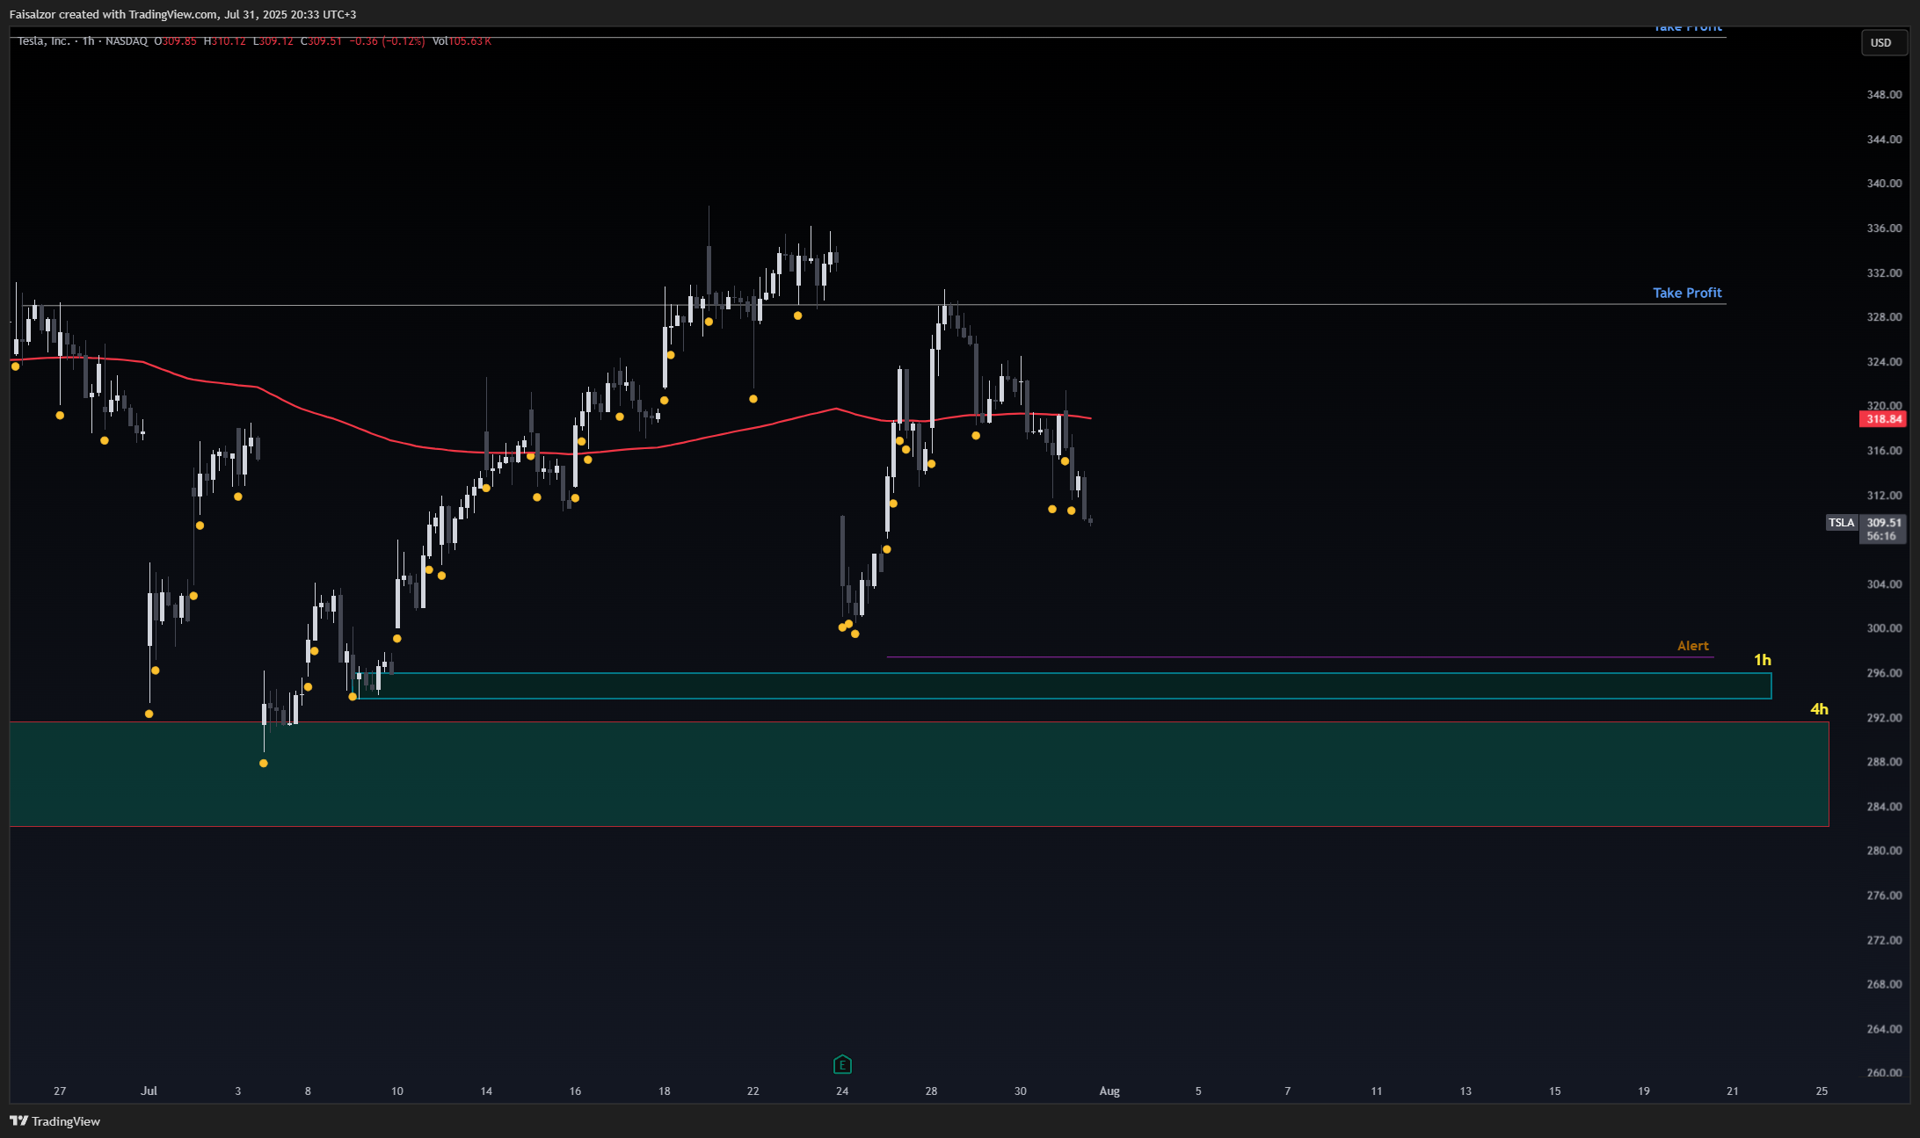Click the -0.36 (-0.12%) change value
This screenshot has height=1138, width=1920.
[387, 41]
